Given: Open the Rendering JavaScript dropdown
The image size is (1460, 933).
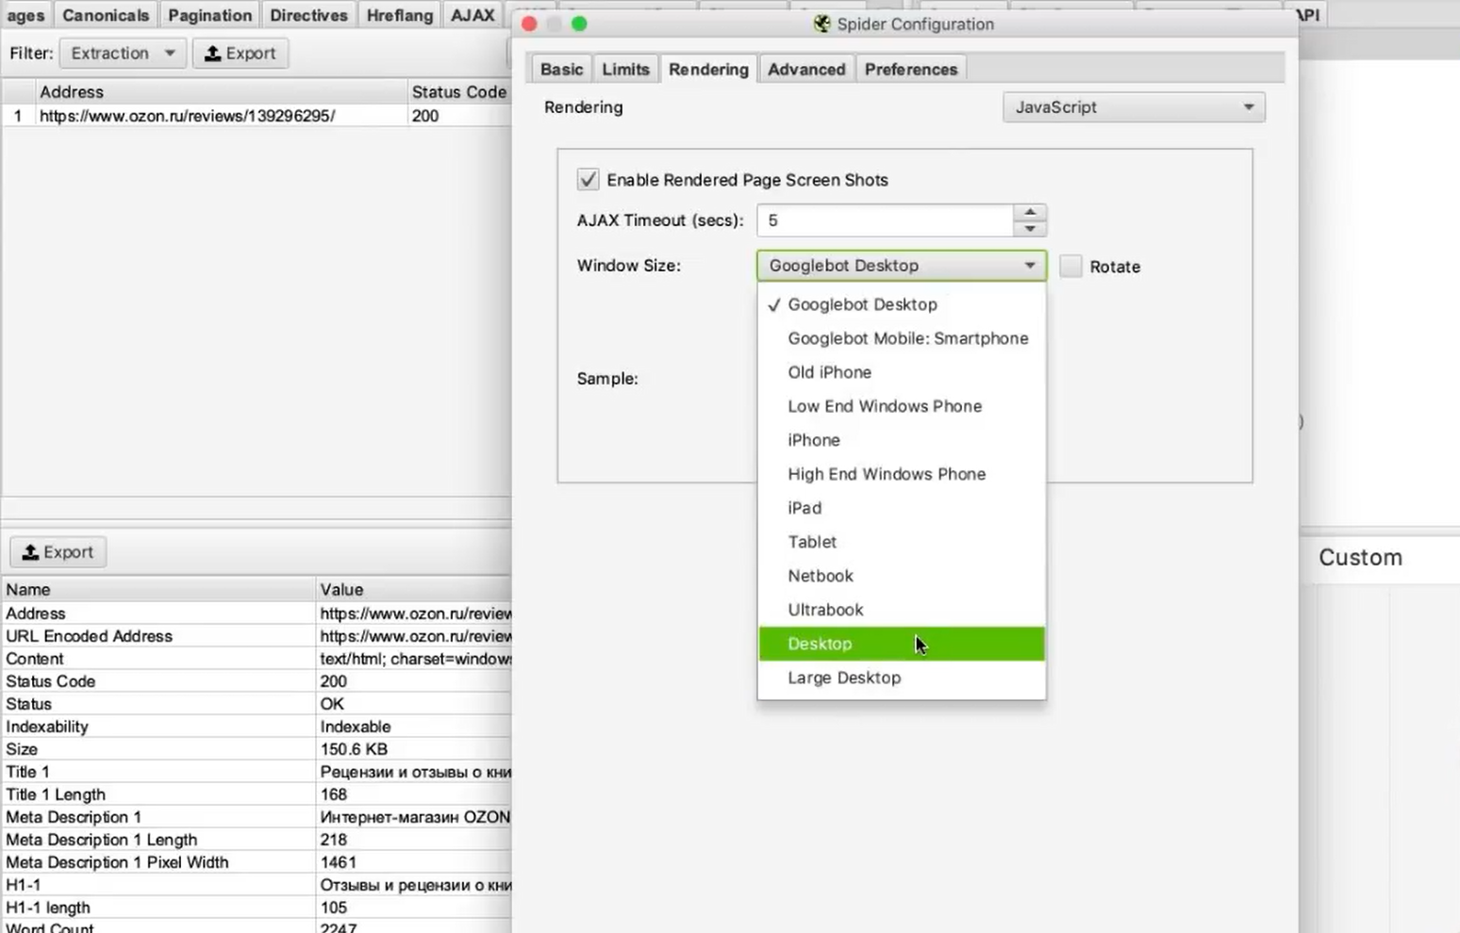Looking at the screenshot, I should point(1133,107).
